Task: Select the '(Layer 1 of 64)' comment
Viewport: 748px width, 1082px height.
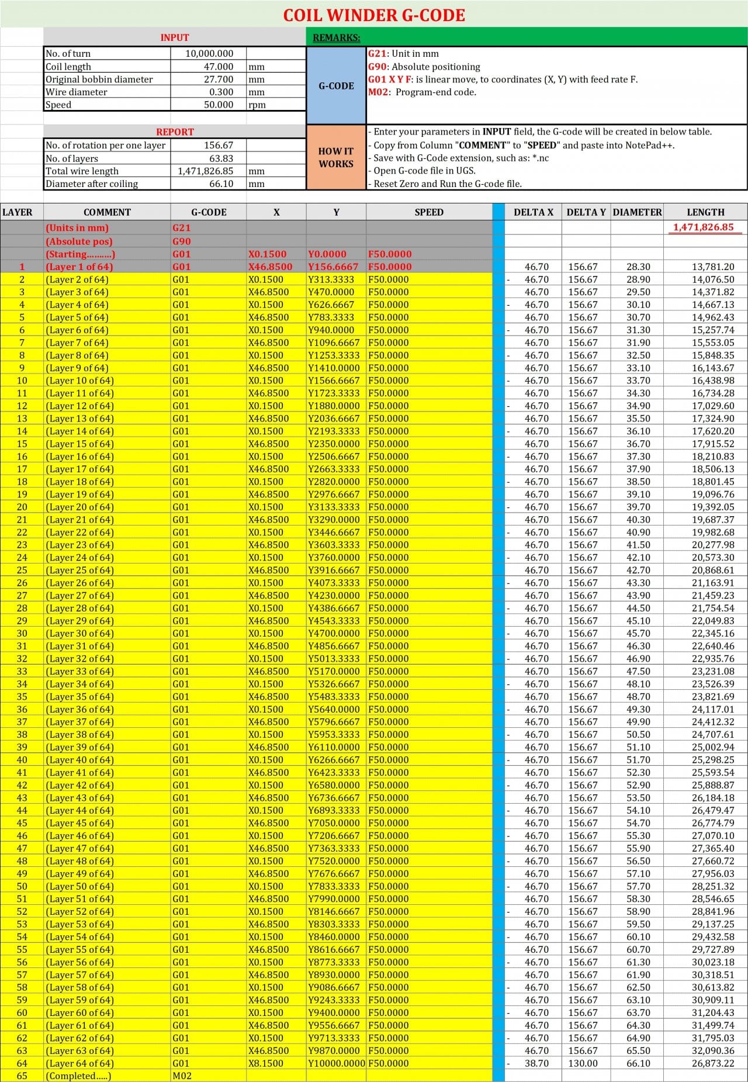Action: tap(107, 267)
